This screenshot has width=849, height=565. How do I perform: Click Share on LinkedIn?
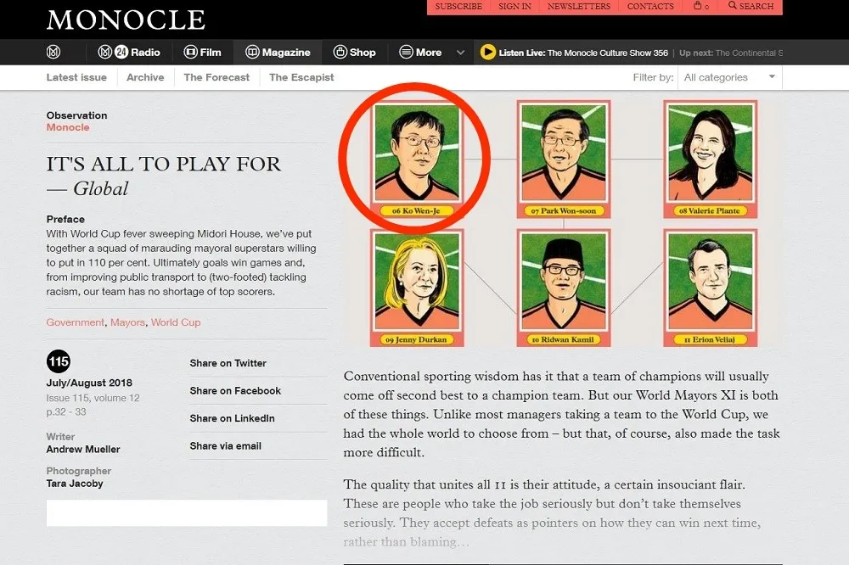click(232, 418)
